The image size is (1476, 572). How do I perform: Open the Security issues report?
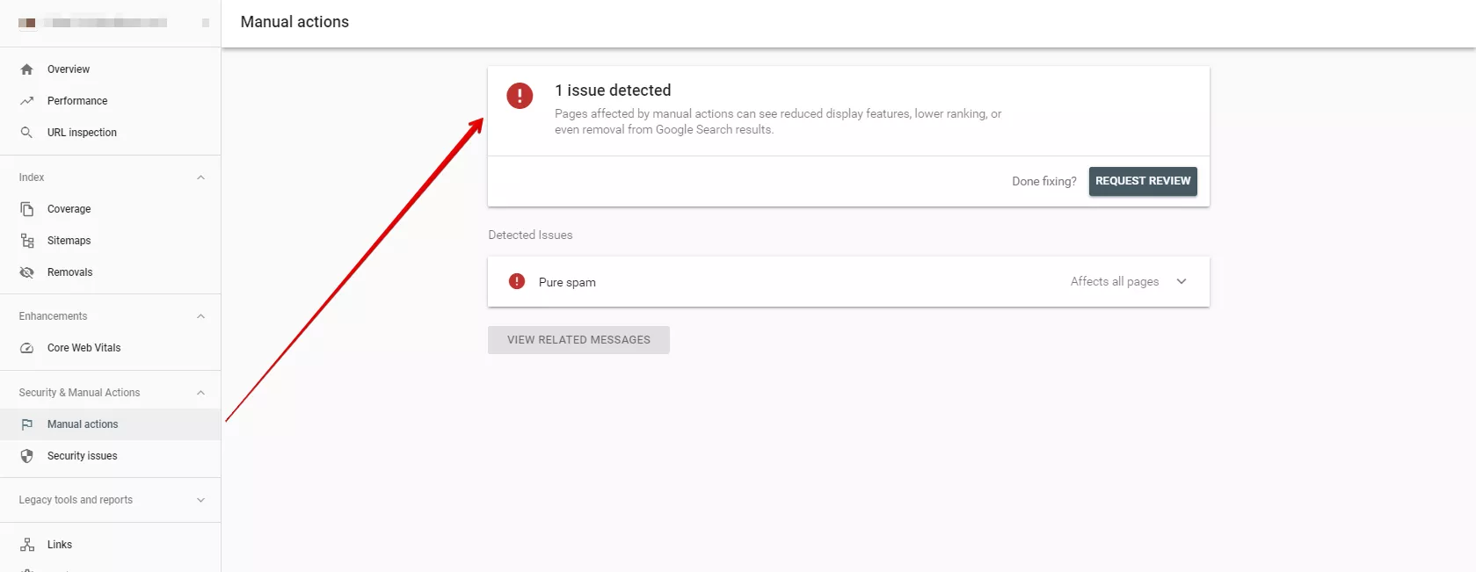tap(110, 456)
